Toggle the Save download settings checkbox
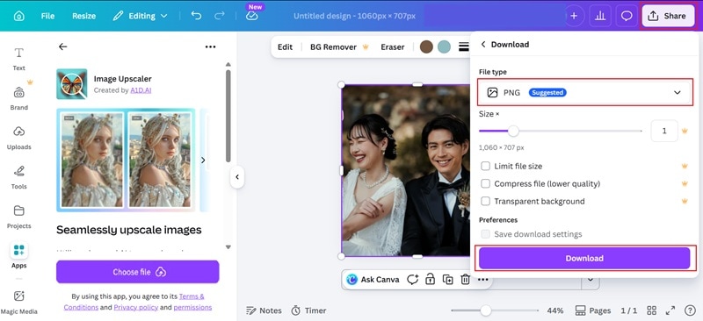 485,234
